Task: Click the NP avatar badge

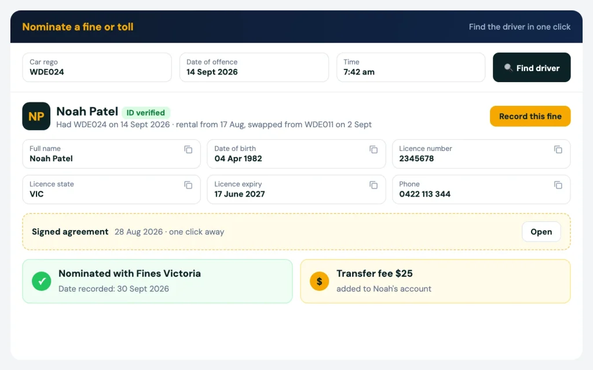Action: [x=36, y=116]
